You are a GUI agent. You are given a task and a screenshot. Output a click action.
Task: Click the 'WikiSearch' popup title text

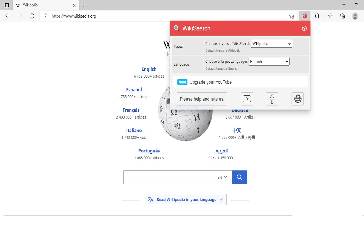196,28
